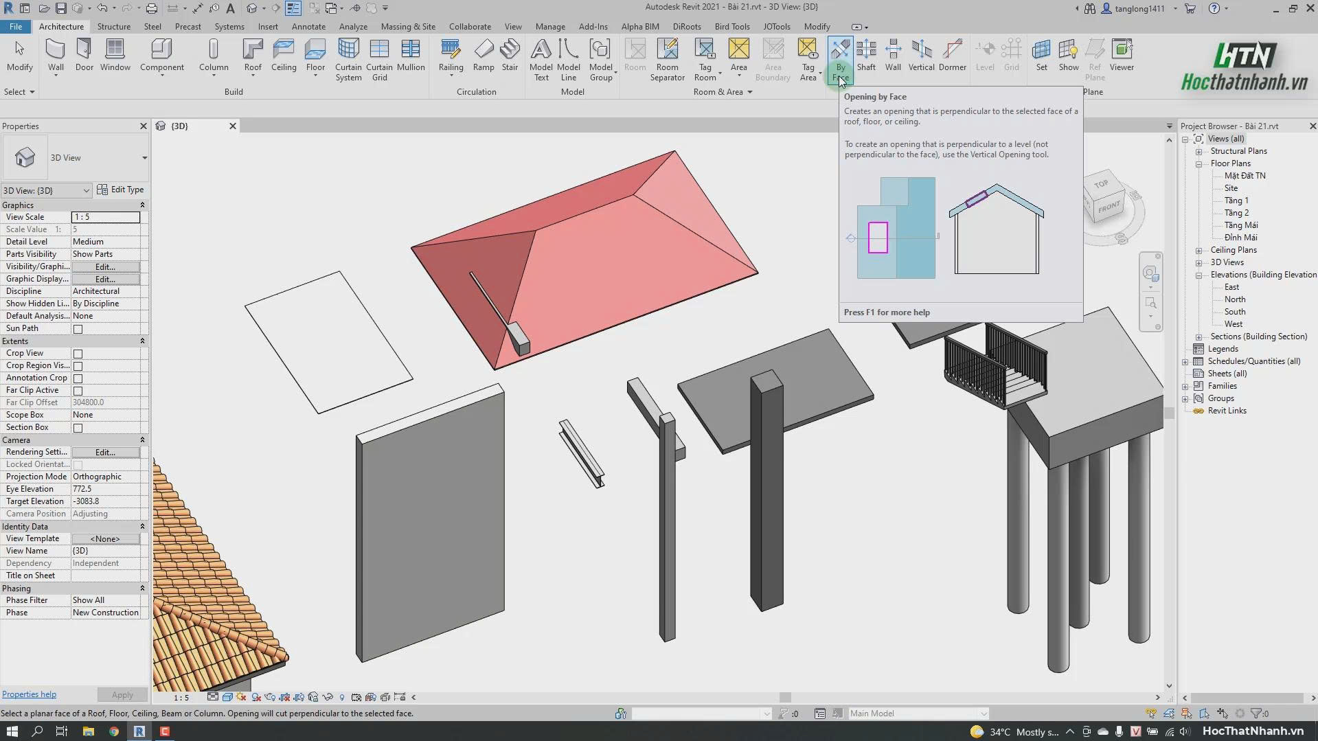The height and width of the screenshot is (741, 1318).
Task: Select the Wall tool in ribbon
Action: (56, 55)
